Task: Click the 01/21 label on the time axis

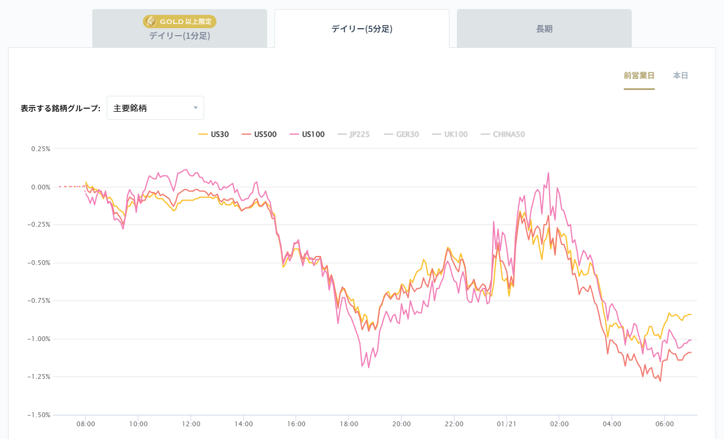Action: [x=506, y=424]
